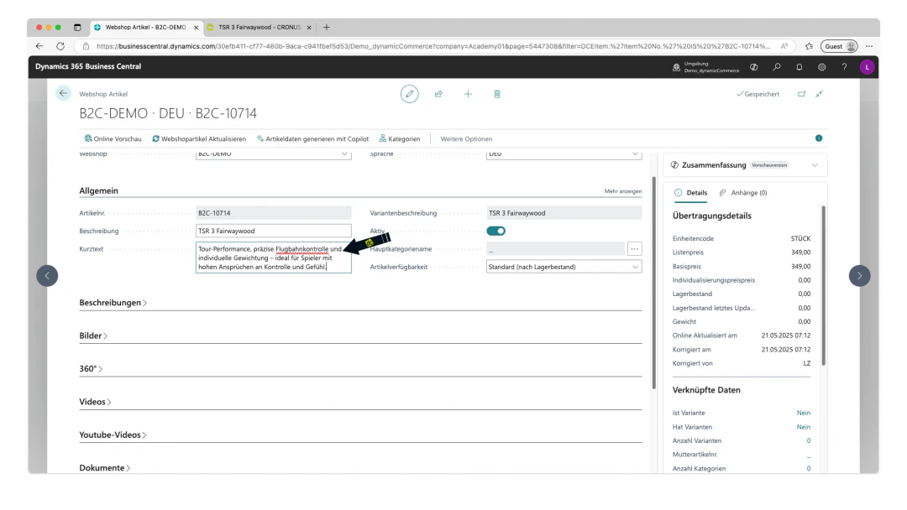Click Mehr anzeigen link
The height and width of the screenshot is (510, 907).
pos(623,191)
